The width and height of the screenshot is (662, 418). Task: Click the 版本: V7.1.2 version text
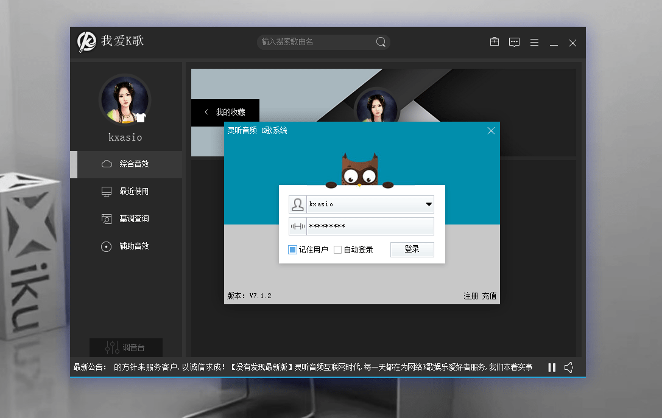(249, 296)
